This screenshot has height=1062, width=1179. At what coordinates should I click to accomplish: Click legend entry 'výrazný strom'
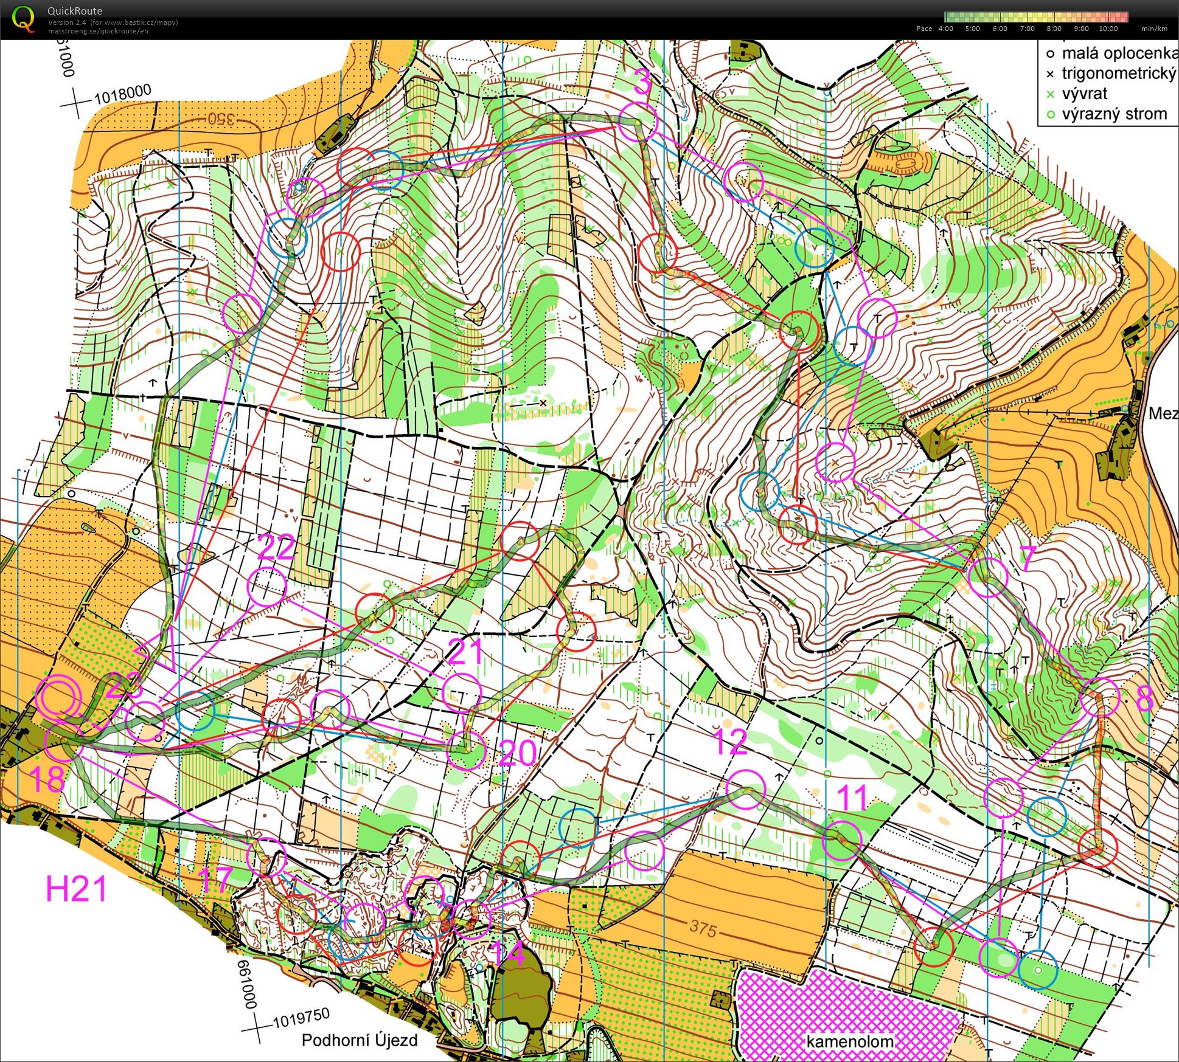click(1114, 114)
